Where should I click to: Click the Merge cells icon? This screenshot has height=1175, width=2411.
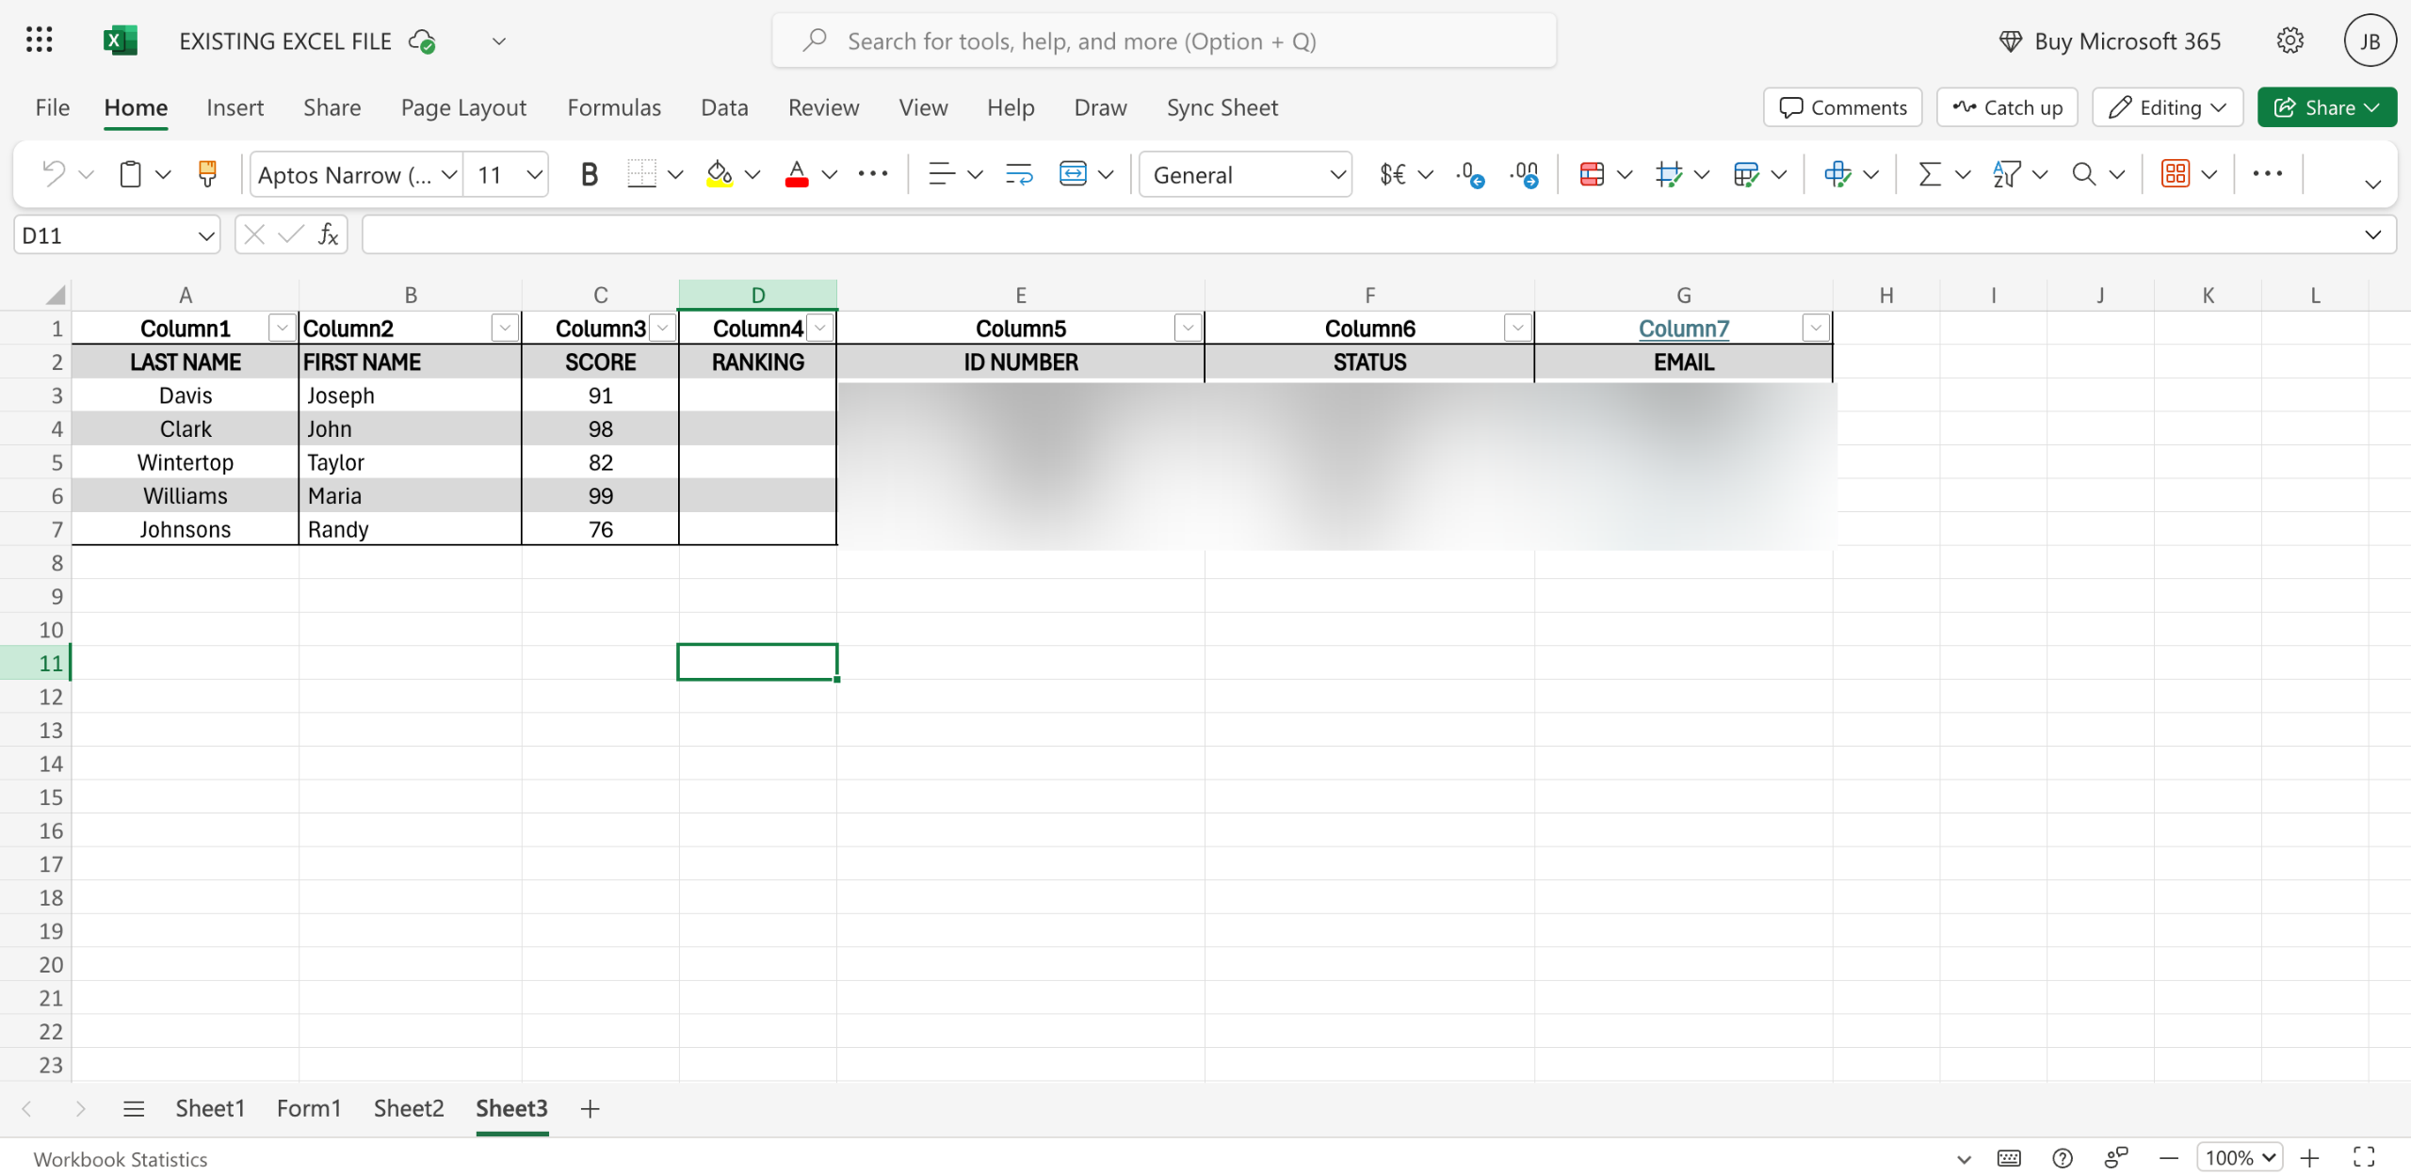pos(1073,174)
